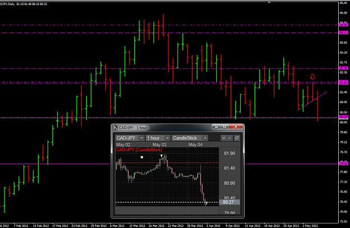Select the 80.29 magenta price level tag
Screen dimensions: 350x228
coord(343,117)
